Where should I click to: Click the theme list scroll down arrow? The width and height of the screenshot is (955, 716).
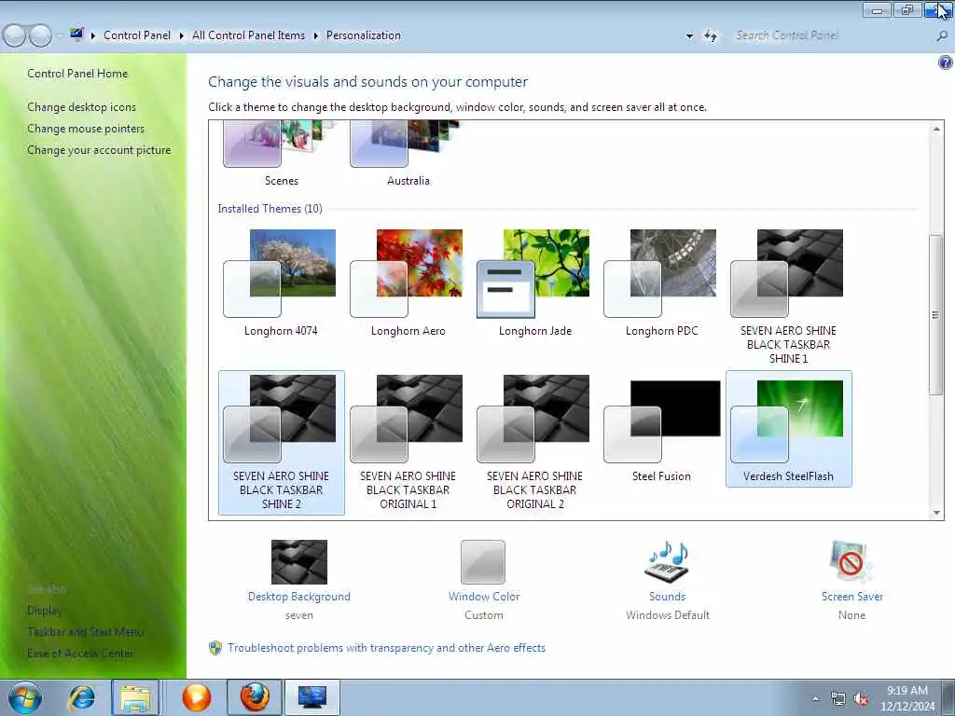point(936,513)
